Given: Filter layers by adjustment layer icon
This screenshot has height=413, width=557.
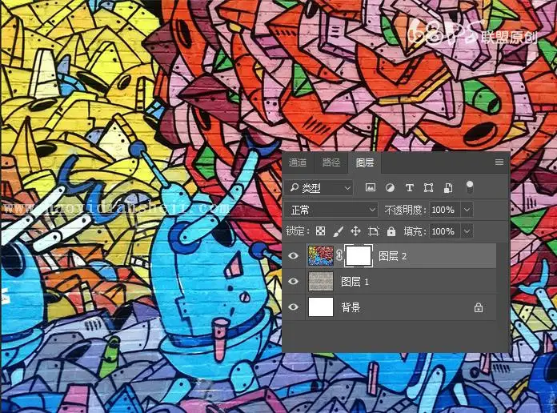Looking at the screenshot, I should click(390, 187).
